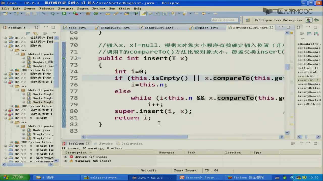Click the New Java Class green C icon
Viewport: 323px width, 181px height.
click(x=96, y=14)
